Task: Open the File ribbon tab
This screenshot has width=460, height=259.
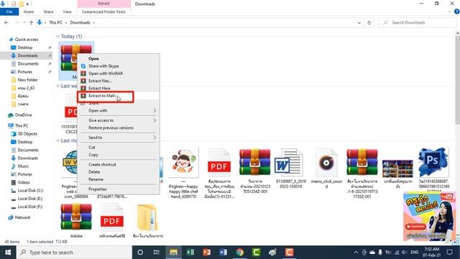Action: (x=9, y=12)
